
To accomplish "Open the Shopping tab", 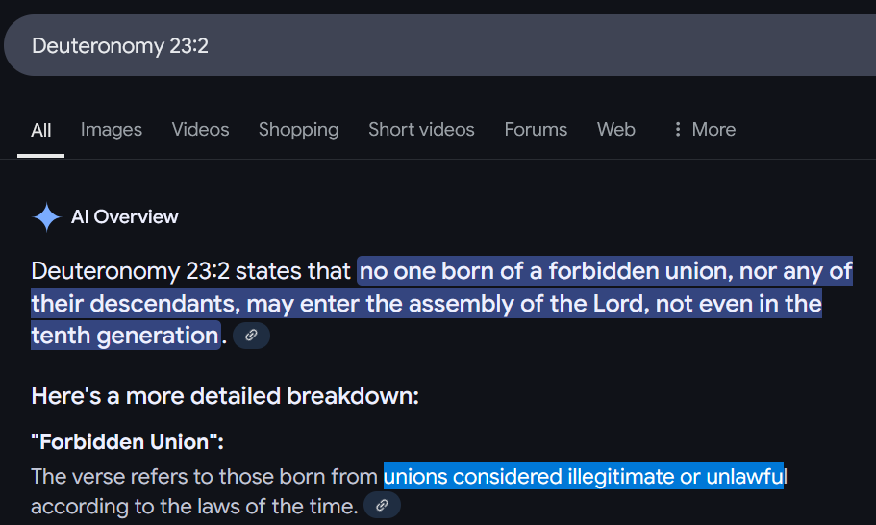I will pos(298,130).
